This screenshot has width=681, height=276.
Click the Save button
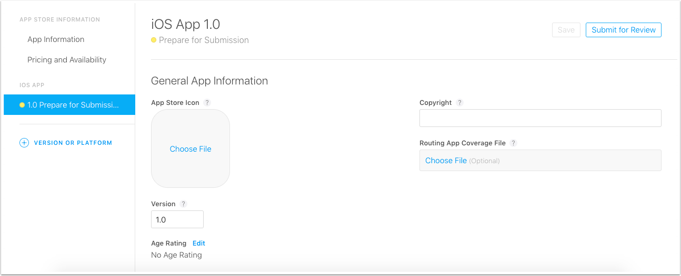566,30
